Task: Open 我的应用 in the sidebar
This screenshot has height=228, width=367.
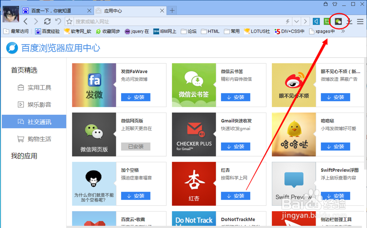Action: (x=24, y=156)
